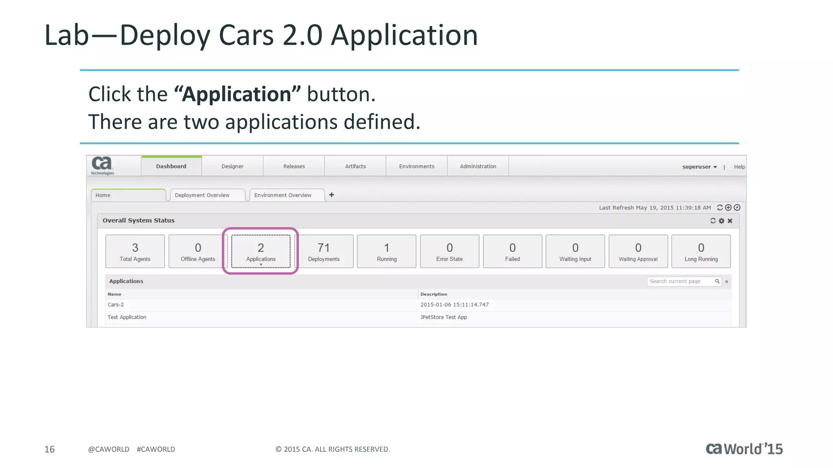Open the Releases tab

tap(294, 166)
